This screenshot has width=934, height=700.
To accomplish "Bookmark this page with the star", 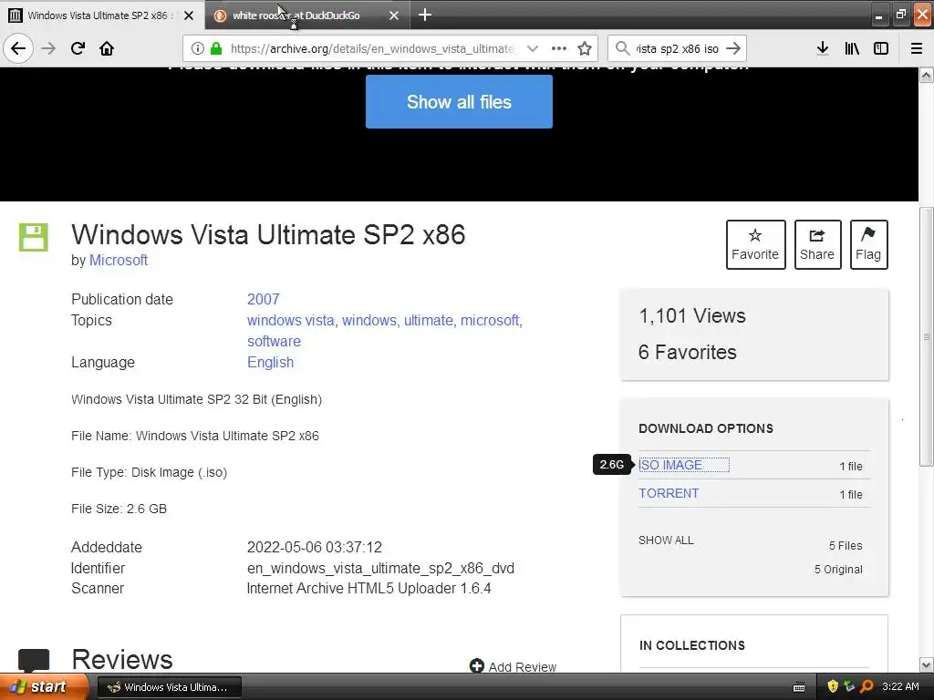I will click(x=585, y=49).
